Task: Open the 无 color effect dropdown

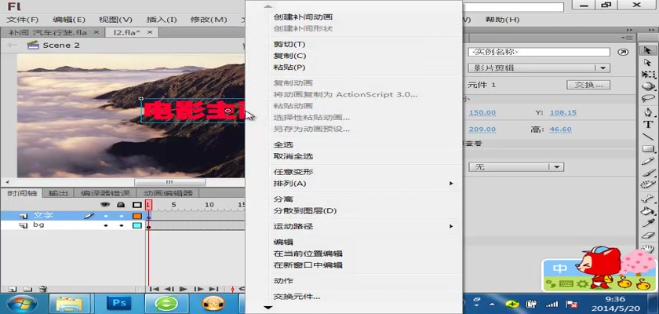Action: [515, 167]
